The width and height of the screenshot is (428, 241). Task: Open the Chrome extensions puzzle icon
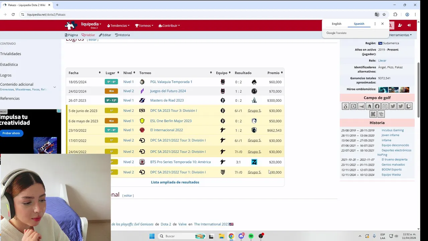click(395, 14)
